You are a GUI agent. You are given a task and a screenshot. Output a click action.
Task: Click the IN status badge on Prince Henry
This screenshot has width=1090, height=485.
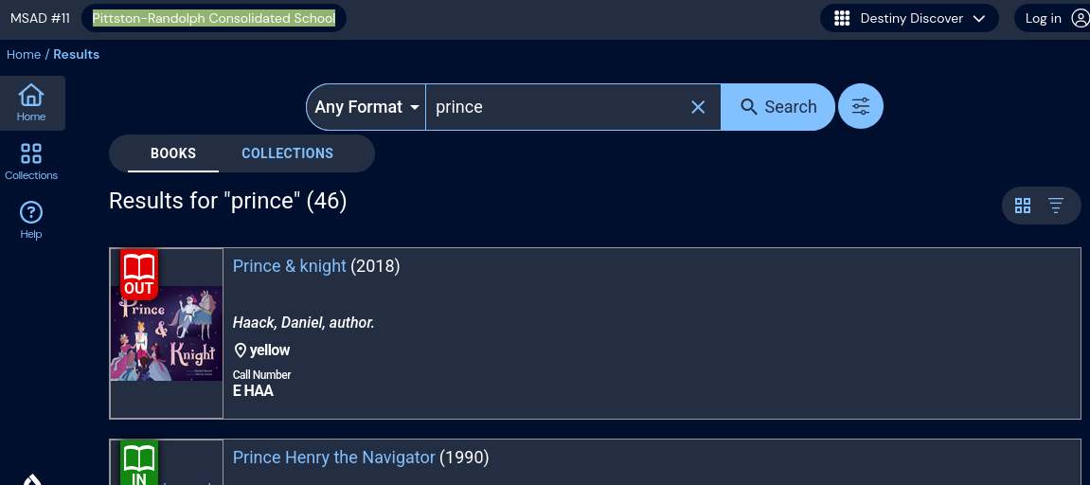138,464
